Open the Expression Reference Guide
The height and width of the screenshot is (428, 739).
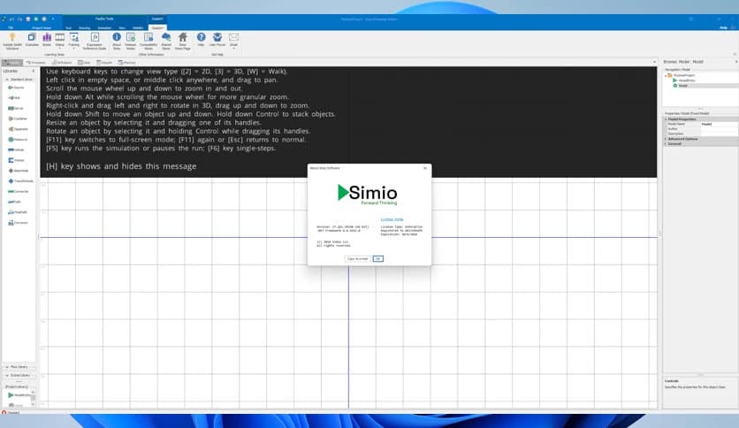[x=95, y=41]
